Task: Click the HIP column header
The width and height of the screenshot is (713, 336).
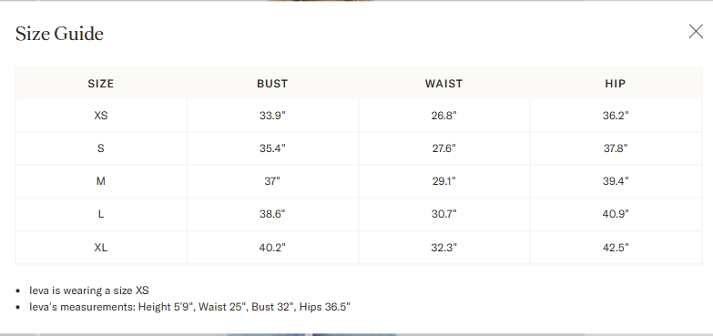Action: coord(616,84)
